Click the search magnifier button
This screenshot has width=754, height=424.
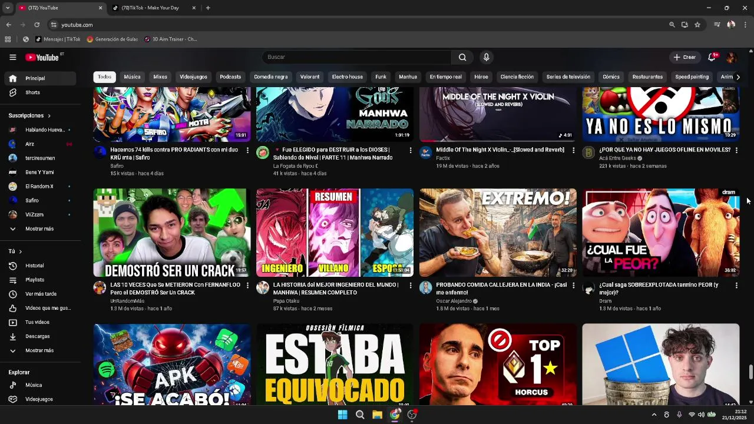[462, 57]
